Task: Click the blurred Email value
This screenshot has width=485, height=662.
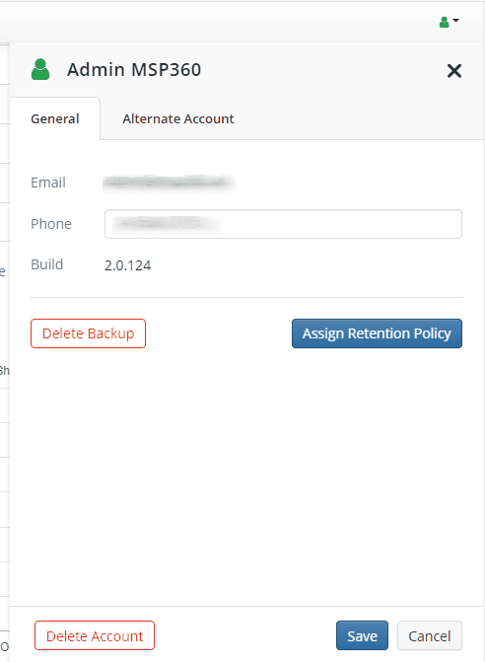Action: [x=170, y=183]
